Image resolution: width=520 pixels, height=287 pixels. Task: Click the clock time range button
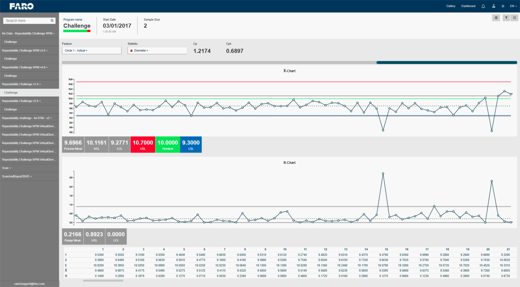(x=515, y=18)
